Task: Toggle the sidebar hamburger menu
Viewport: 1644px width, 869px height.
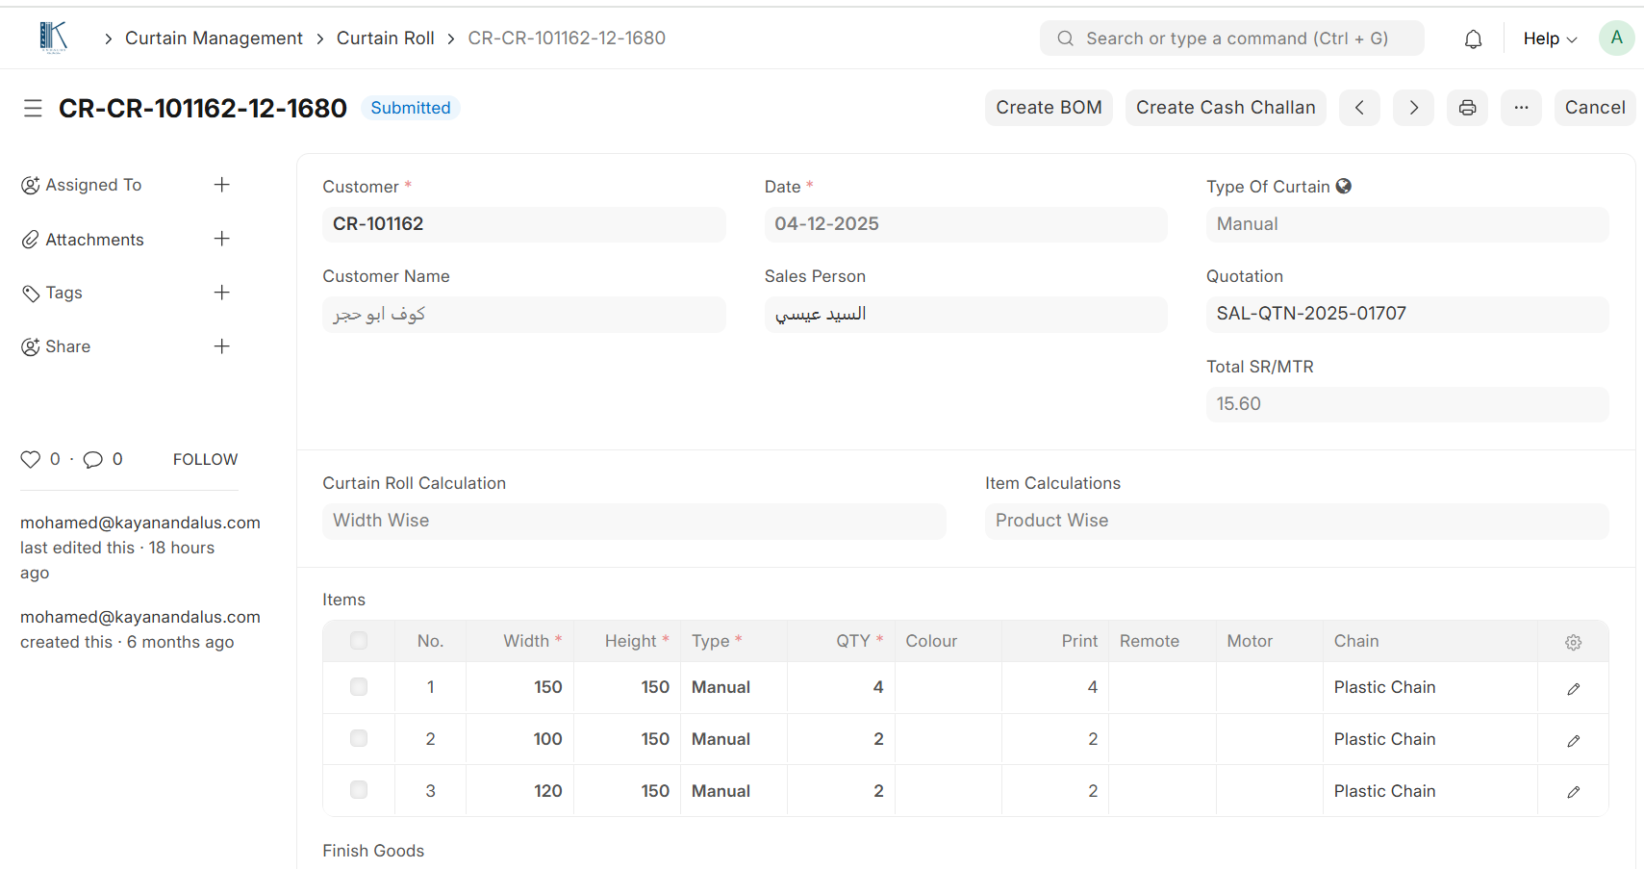Action: click(33, 108)
